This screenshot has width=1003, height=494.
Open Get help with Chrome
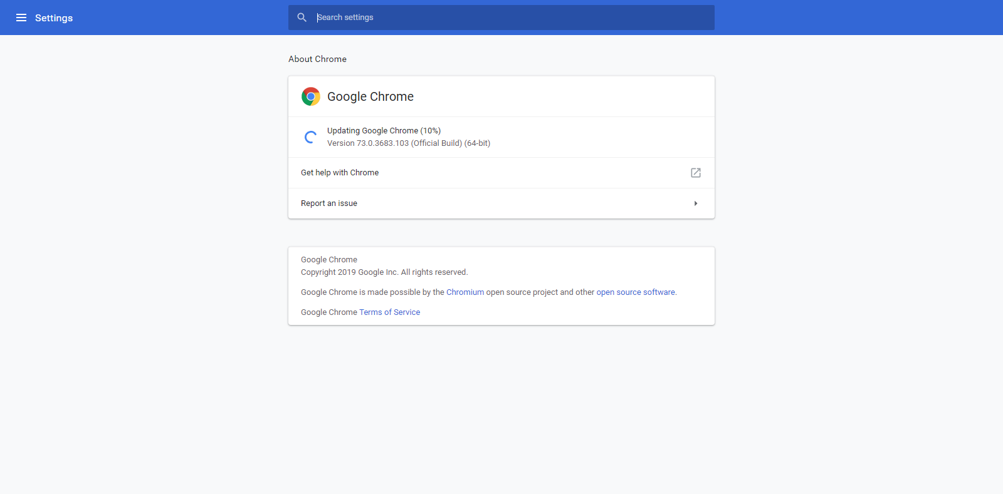tap(501, 173)
